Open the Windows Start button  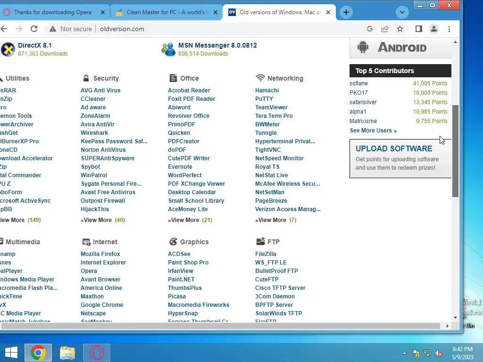tap(11, 353)
